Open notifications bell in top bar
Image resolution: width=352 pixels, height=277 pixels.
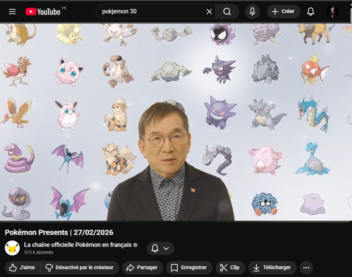[x=311, y=12]
